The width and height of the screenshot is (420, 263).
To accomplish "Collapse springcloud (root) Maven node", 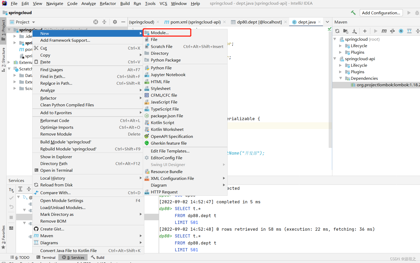I will [335, 39].
